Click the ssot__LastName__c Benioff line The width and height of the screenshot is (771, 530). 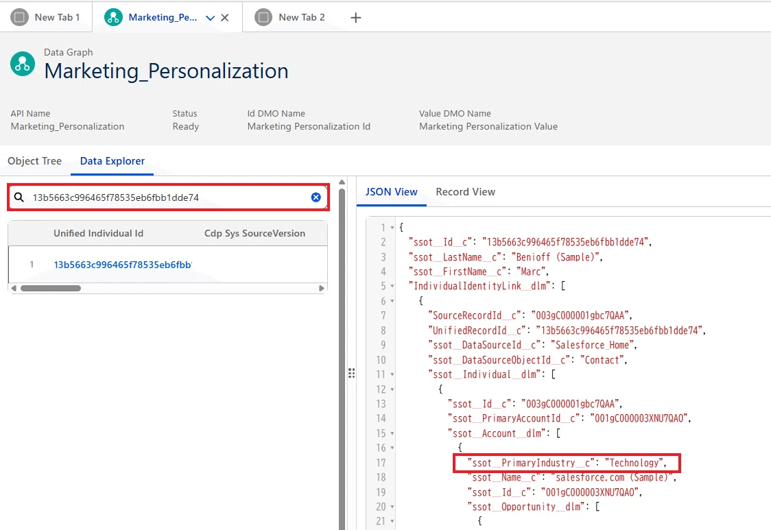pyautogui.click(x=506, y=256)
